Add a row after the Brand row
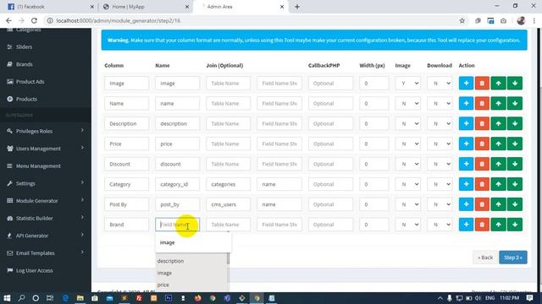Screen dimensions: 542x304 (x=466, y=225)
